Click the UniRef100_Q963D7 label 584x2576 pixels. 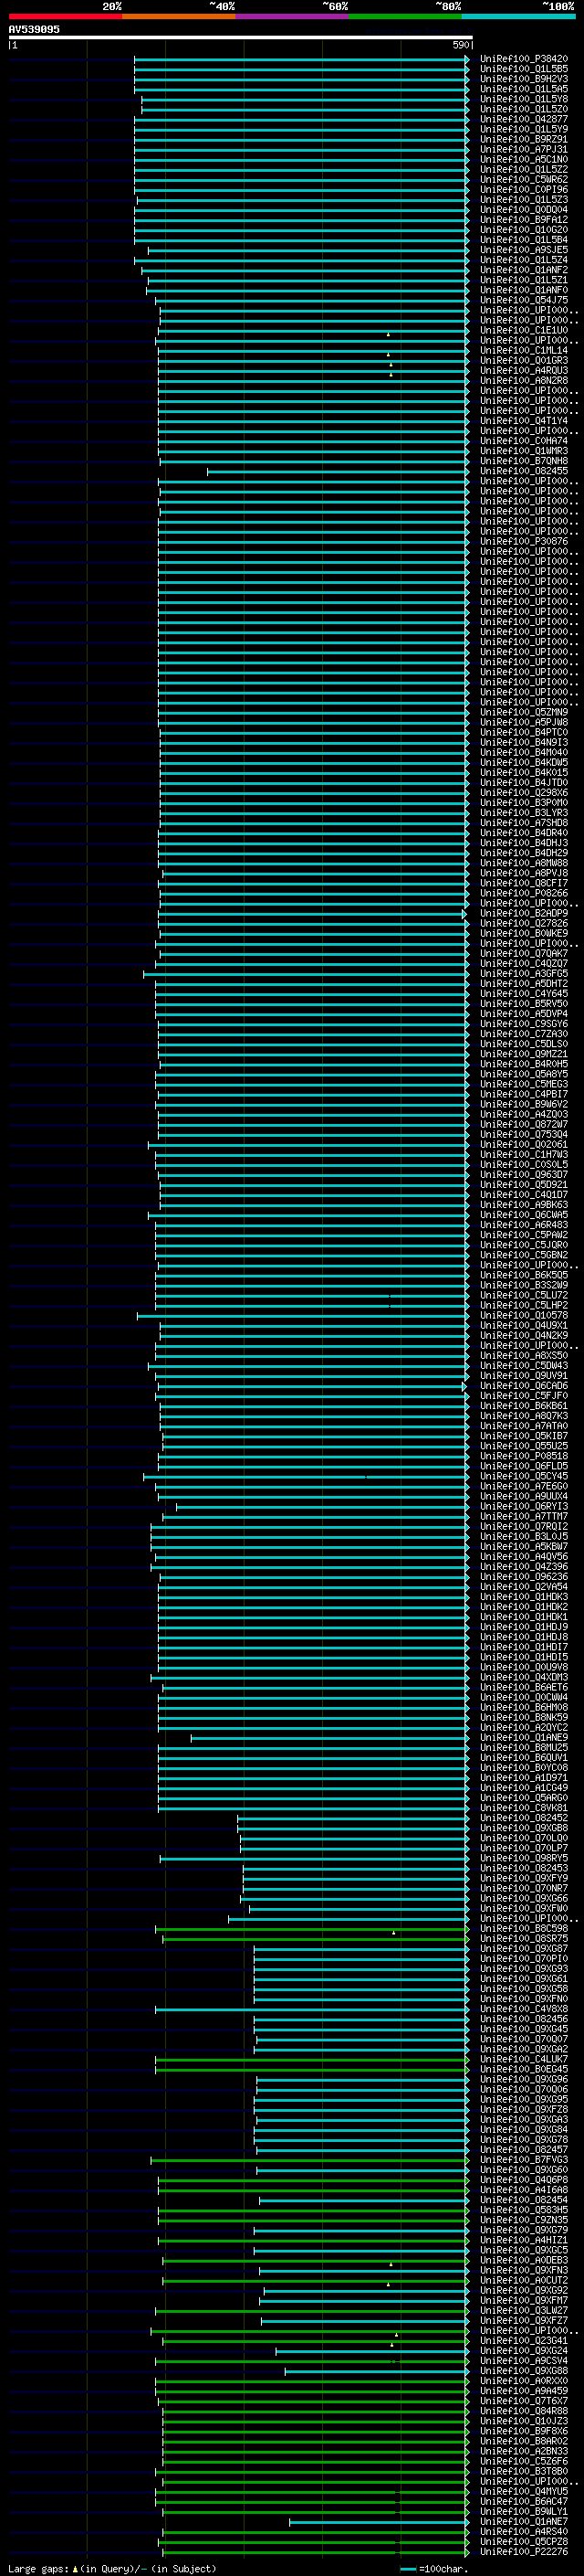coord(523,1175)
